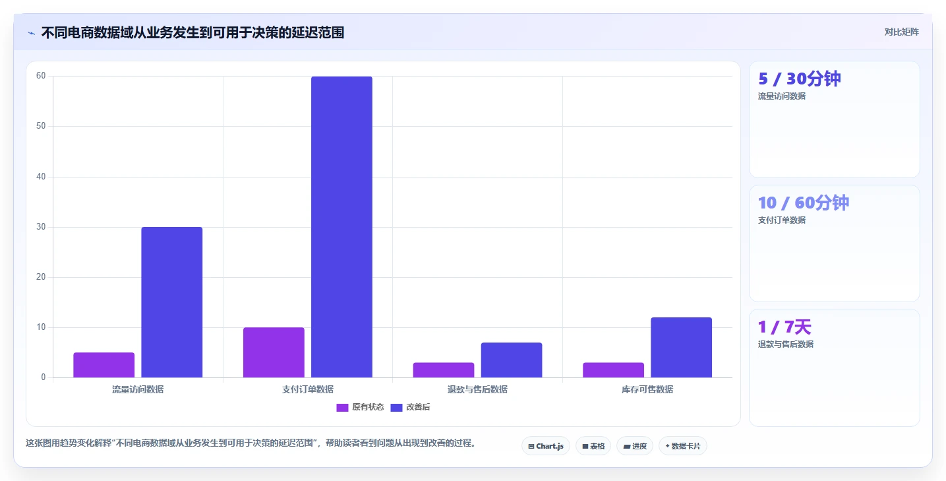Click the blue bar for 库存可售数据
Image resolution: width=946 pixels, height=481 pixels.
[x=682, y=348]
